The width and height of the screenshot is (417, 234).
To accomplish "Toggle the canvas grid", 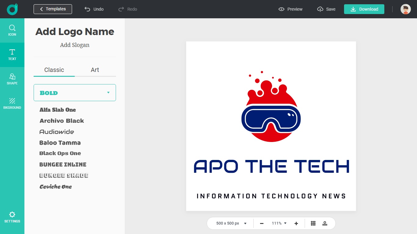I will click(313, 223).
